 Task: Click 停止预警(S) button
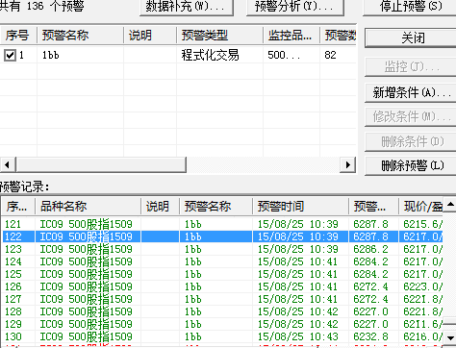(411, 7)
